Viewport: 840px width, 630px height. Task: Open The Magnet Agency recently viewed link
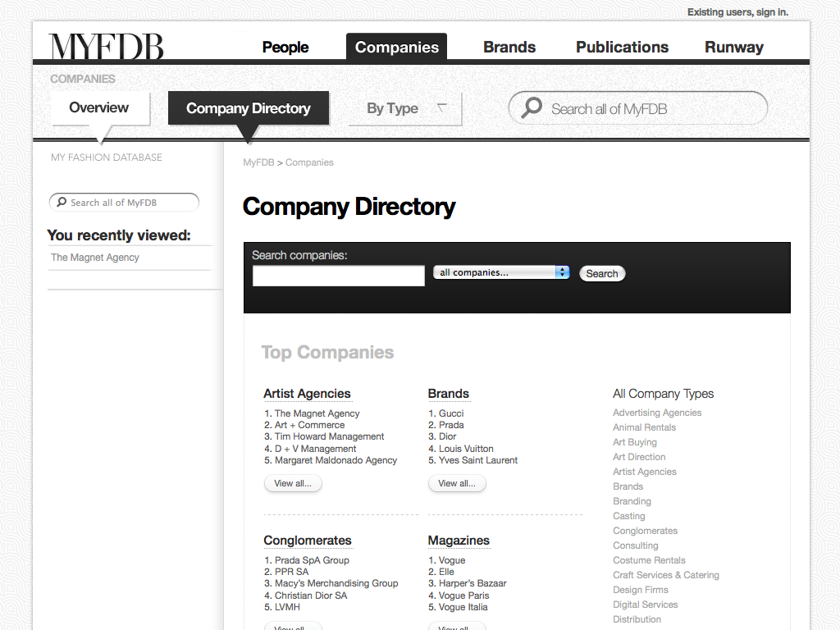coord(95,258)
